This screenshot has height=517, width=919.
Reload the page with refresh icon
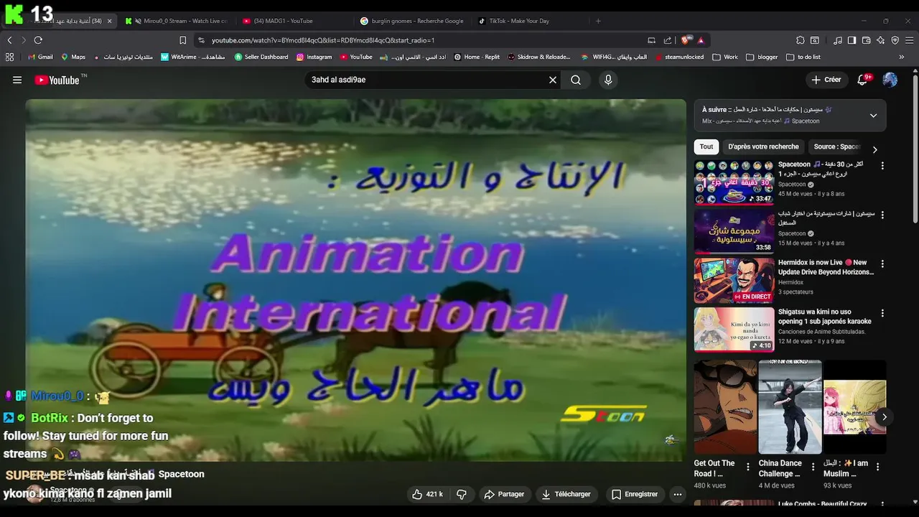[x=38, y=40]
